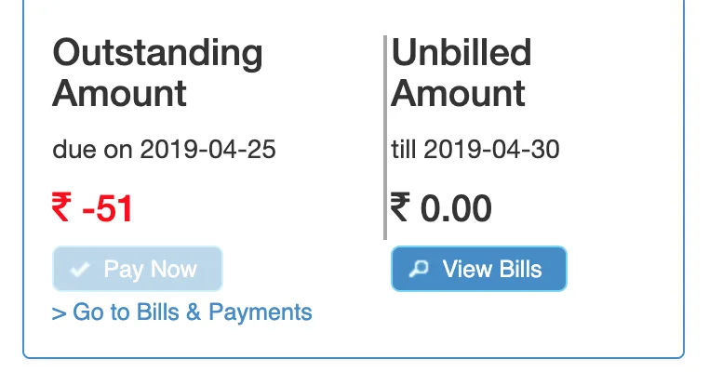Click the chevron before Go to Bills
The width and height of the screenshot is (709, 385).
coord(59,313)
